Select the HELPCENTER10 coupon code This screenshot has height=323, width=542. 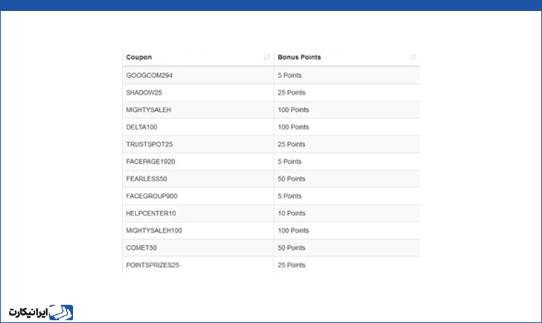pos(151,213)
